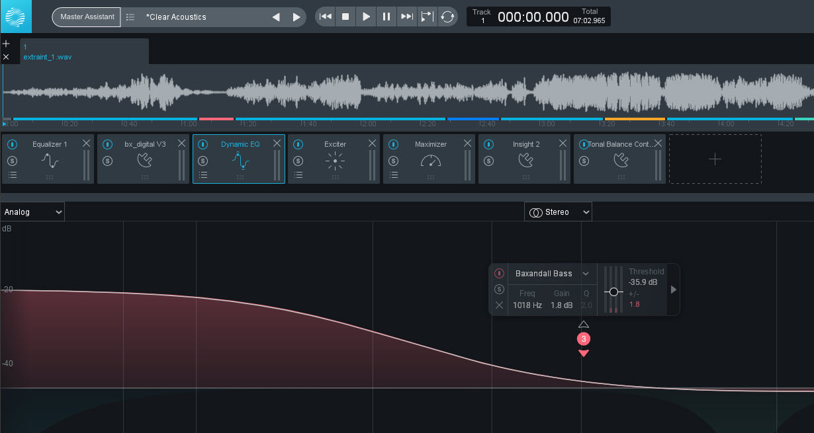
Task: Toggle the loop region play button
Action: (x=428, y=17)
